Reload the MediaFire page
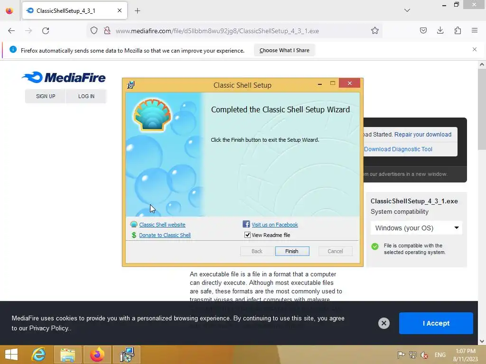 pos(46,31)
